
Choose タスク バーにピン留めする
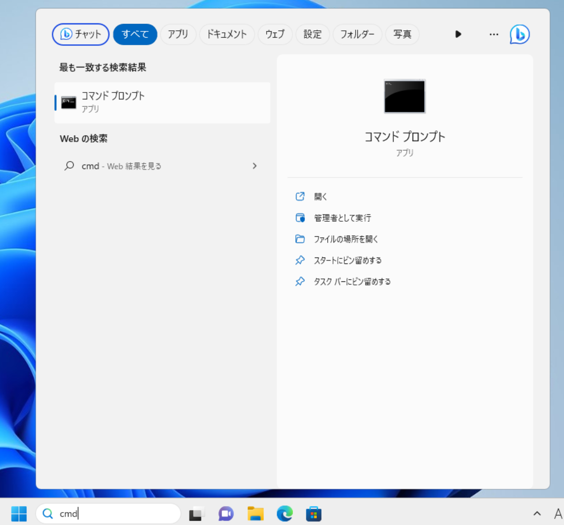click(x=352, y=281)
